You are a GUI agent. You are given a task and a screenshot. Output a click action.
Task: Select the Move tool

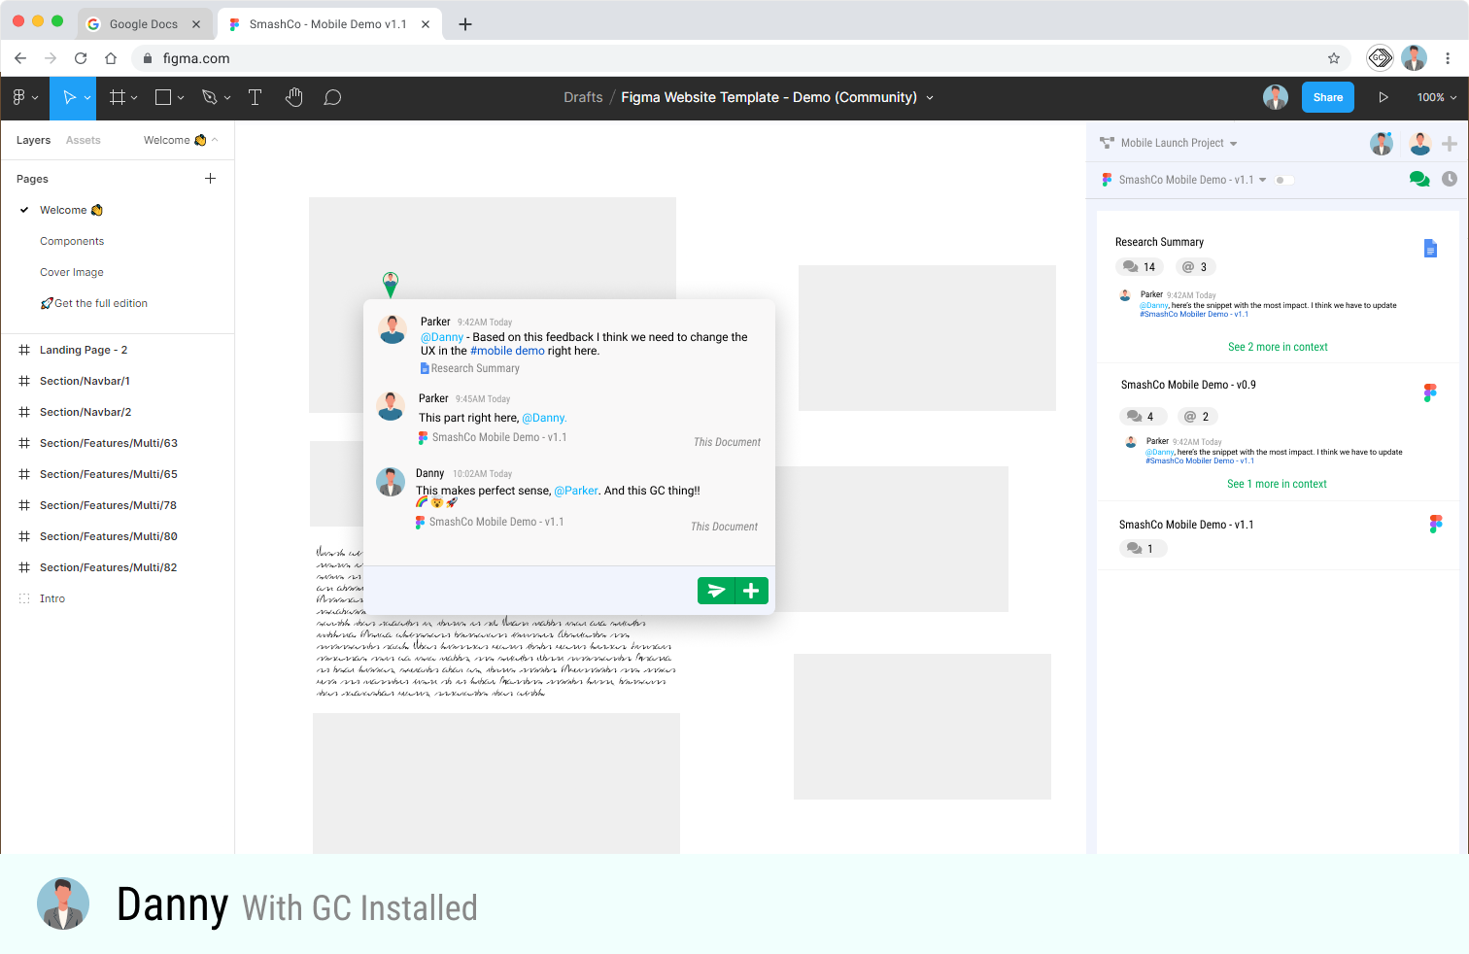coord(69,97)
